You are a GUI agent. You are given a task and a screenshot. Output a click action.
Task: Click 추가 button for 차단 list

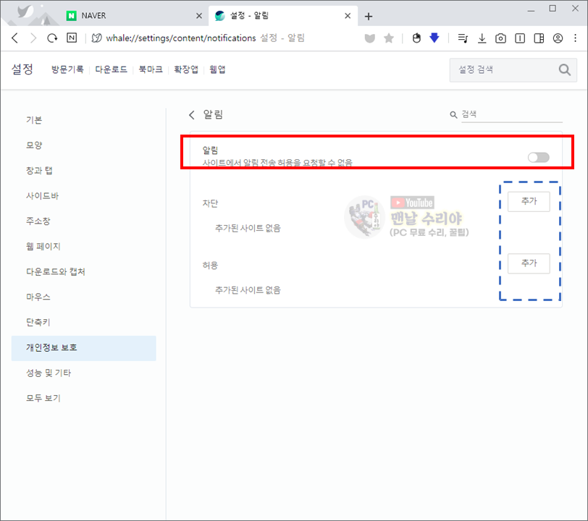(x=529, y=202)
